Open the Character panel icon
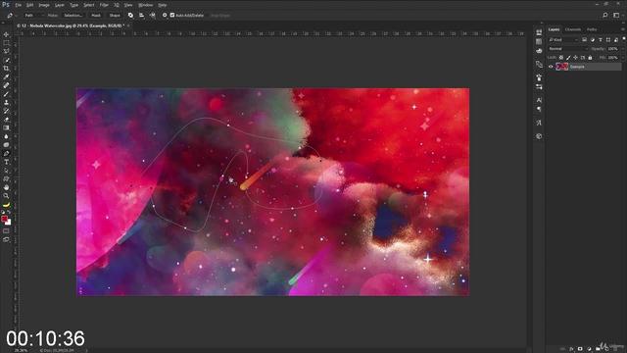Viewport: 627px width, 353px height. [x=539, y=100]
